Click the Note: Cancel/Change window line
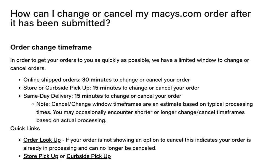The width and height of the screenshot is (275, 165). (x=144, y=104)
